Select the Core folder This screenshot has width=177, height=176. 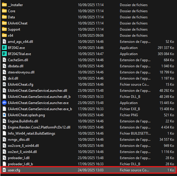click(x=12, y=11)
